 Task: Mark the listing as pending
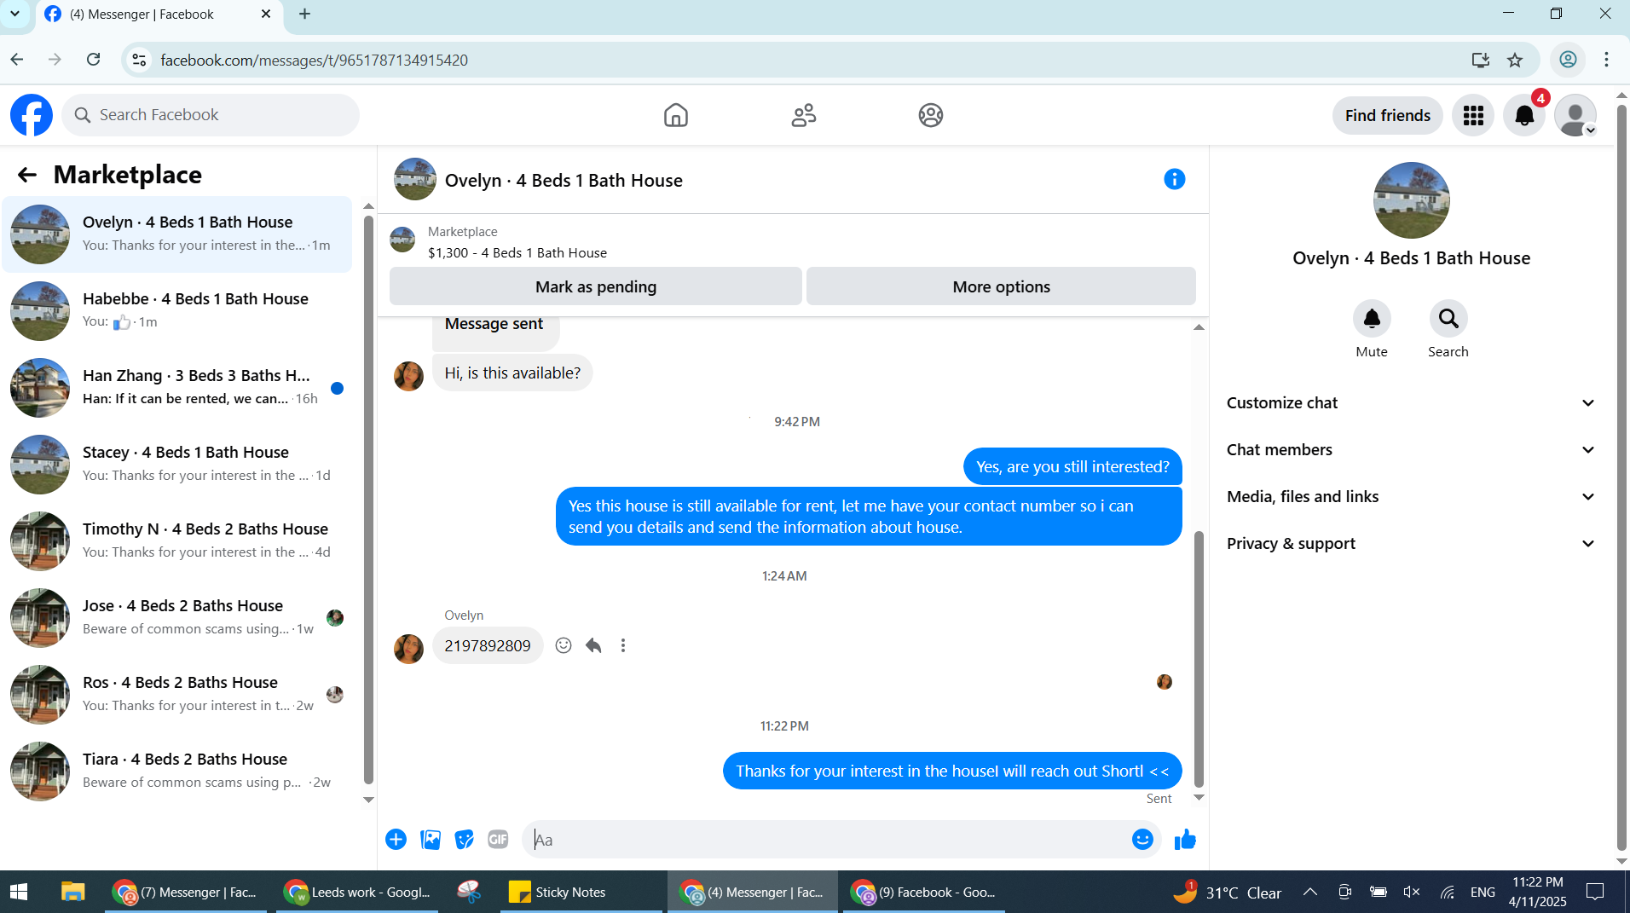coord(595,286)
